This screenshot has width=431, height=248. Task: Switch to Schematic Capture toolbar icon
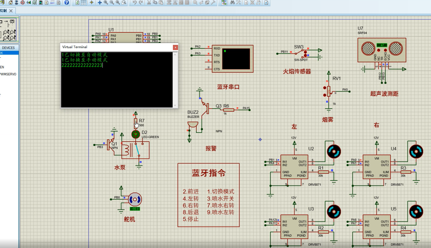point(17,2)
